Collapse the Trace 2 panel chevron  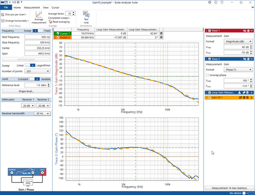(x=252, y=59)
